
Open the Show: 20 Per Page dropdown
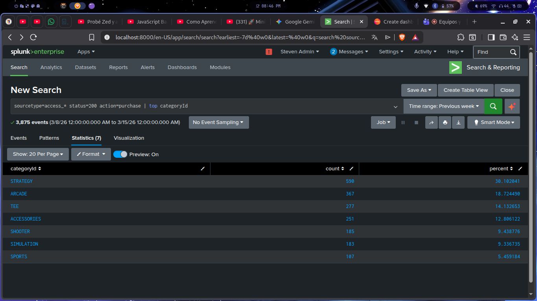[38, 154]
